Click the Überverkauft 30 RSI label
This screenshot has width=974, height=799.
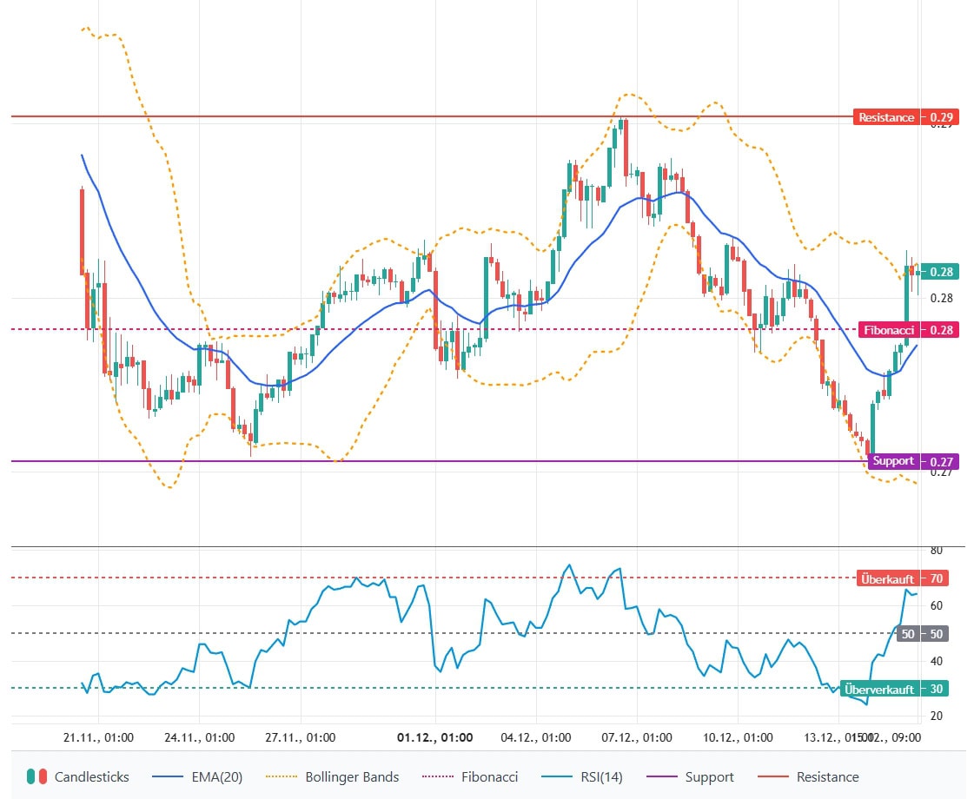[x=895, y=689]
